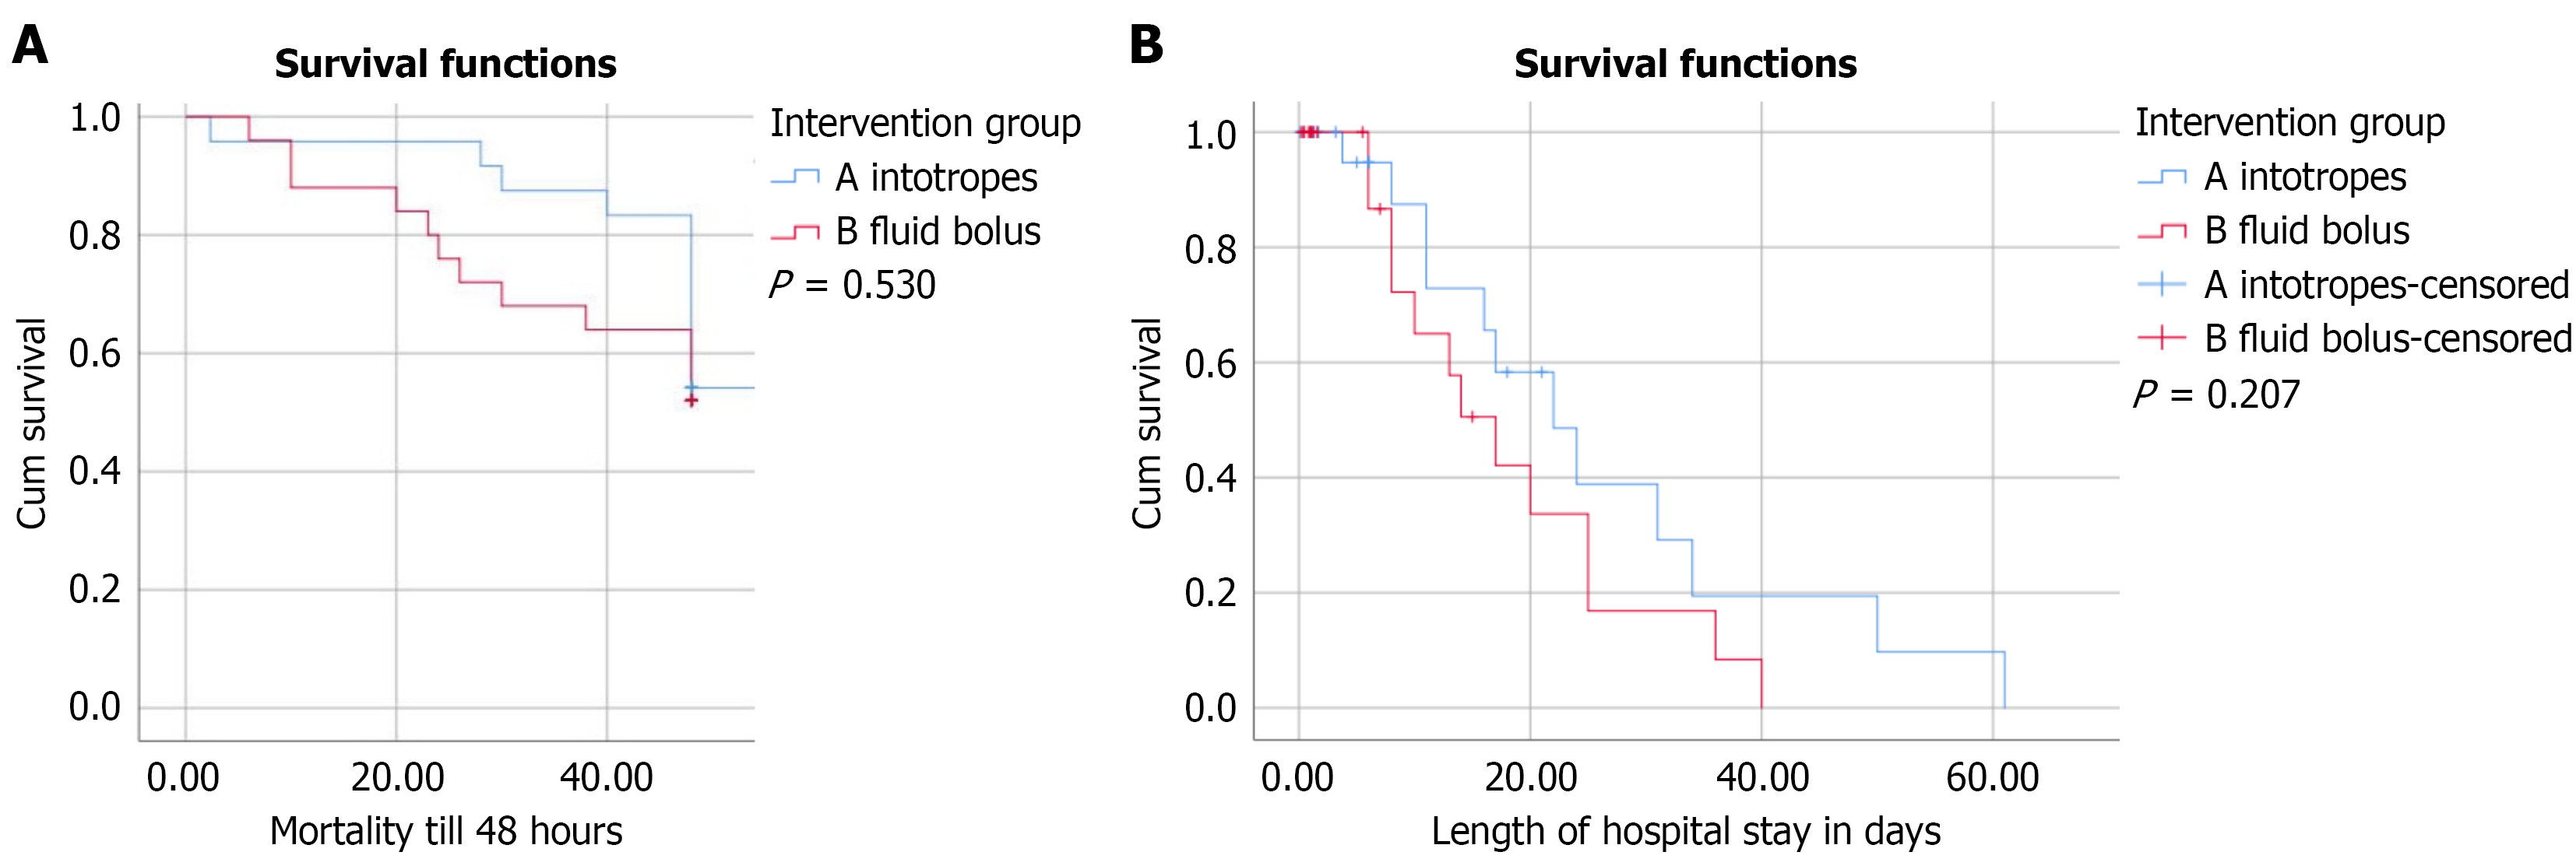The image size is (2576, 866).
Task: Click the 'B fluid bolus-censored' legend text
Action: (x=2388, y=338)
